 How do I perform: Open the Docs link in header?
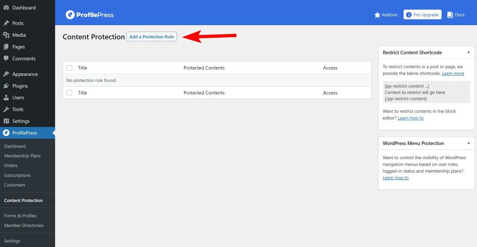coord(456,15)
